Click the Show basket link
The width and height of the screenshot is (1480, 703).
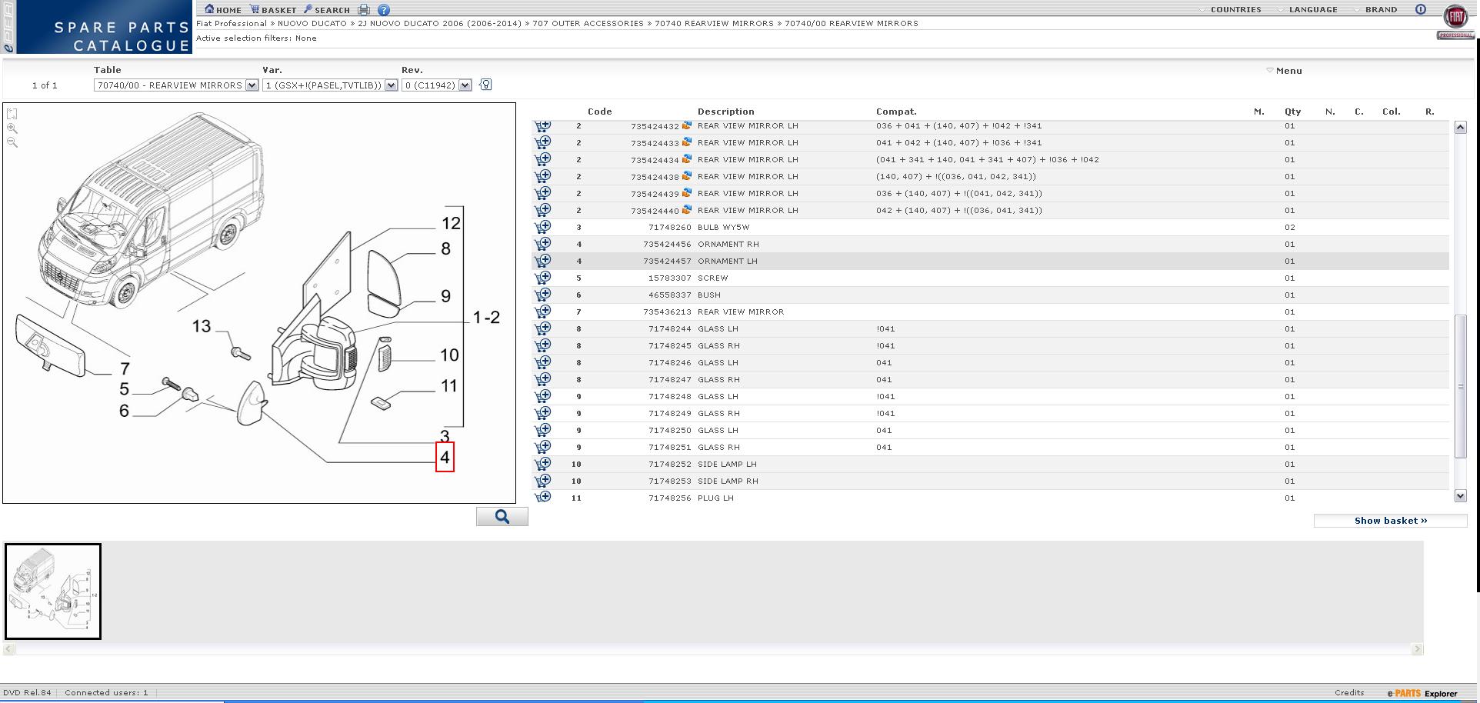(x=1390, y=521)
